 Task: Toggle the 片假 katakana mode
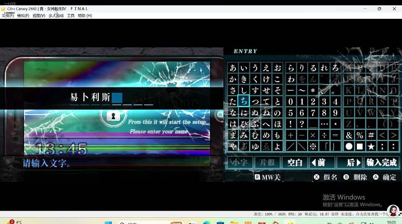267,162
